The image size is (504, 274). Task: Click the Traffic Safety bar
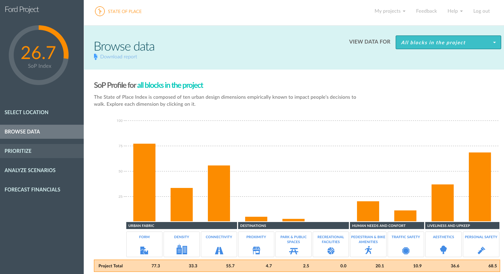[406, 216]
